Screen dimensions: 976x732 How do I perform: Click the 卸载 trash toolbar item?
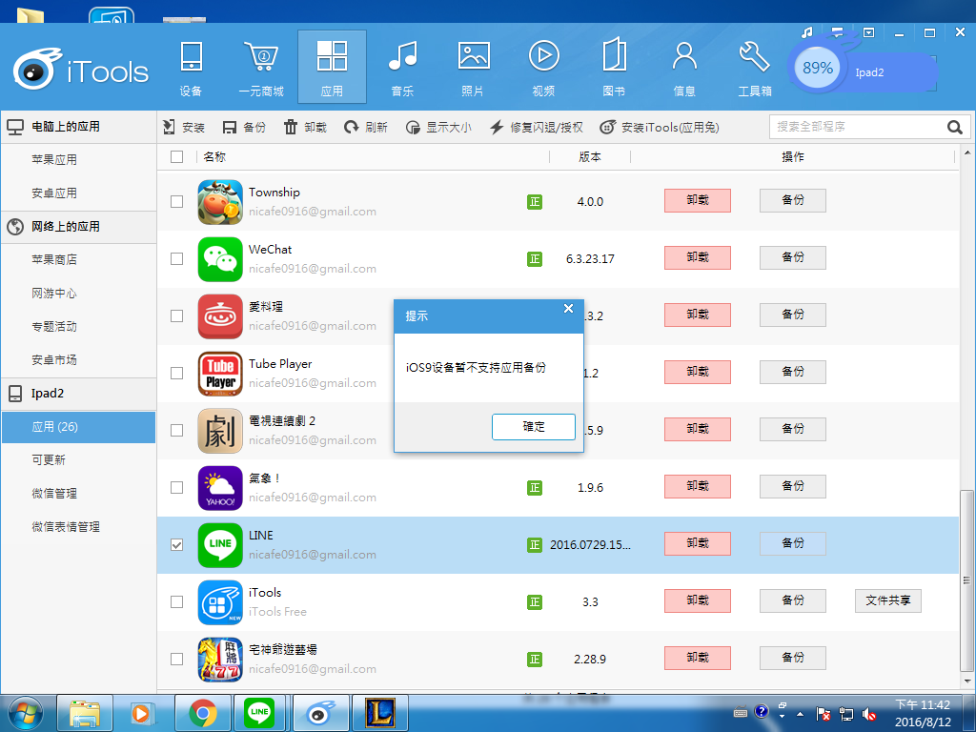305,127
